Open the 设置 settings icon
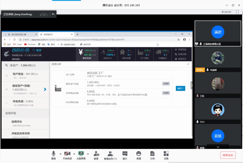The width and height of the screenshot is (243, 163). [166, 155]
